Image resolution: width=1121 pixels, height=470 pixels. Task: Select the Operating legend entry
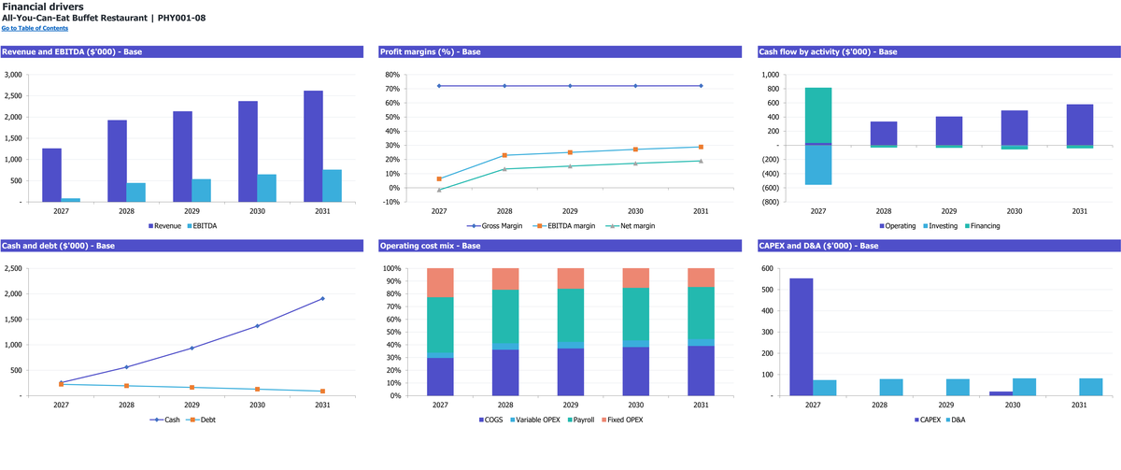click(898, 226)
